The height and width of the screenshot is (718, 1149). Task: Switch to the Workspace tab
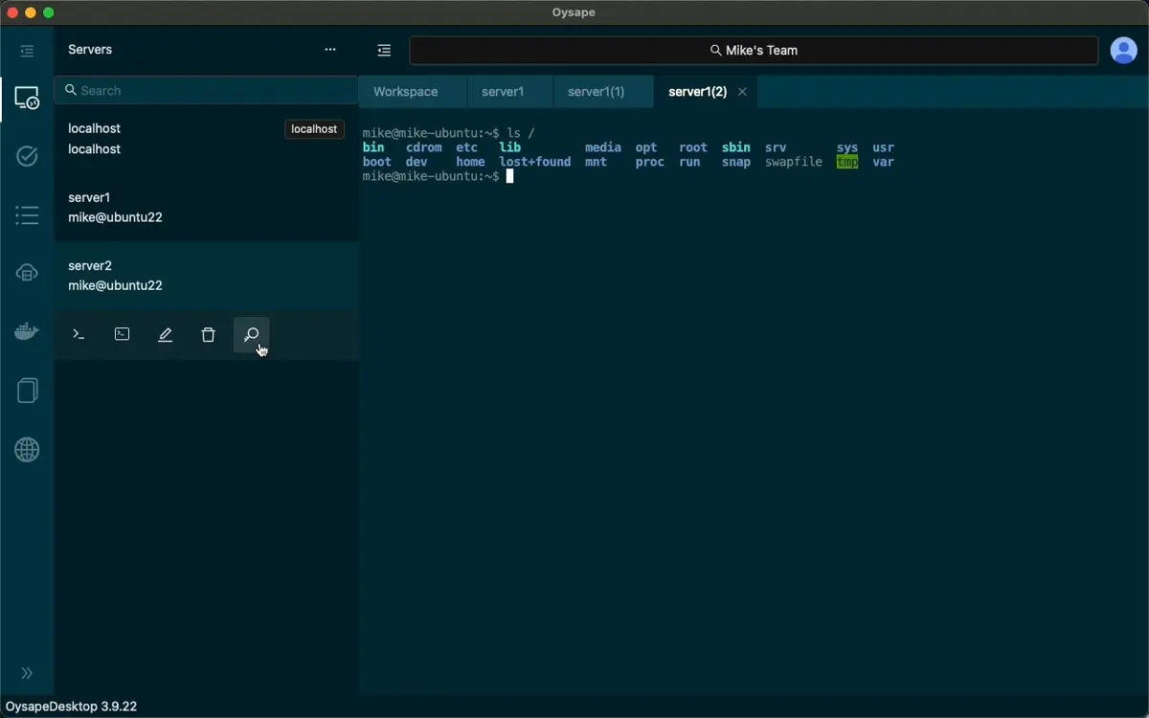point(406,92)
